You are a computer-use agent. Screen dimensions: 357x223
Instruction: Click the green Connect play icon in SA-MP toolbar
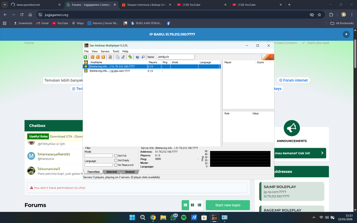tap(86, 57)
